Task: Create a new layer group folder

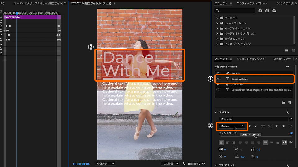Action: [x=283, y=102]
